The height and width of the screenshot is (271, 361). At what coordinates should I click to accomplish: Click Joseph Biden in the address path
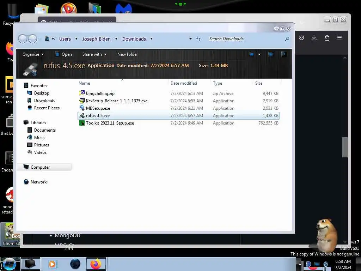click(x=97, y=39)
